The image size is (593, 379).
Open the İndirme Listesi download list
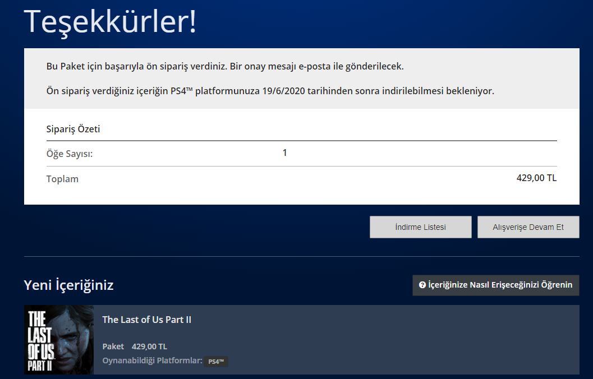(421, 227)
